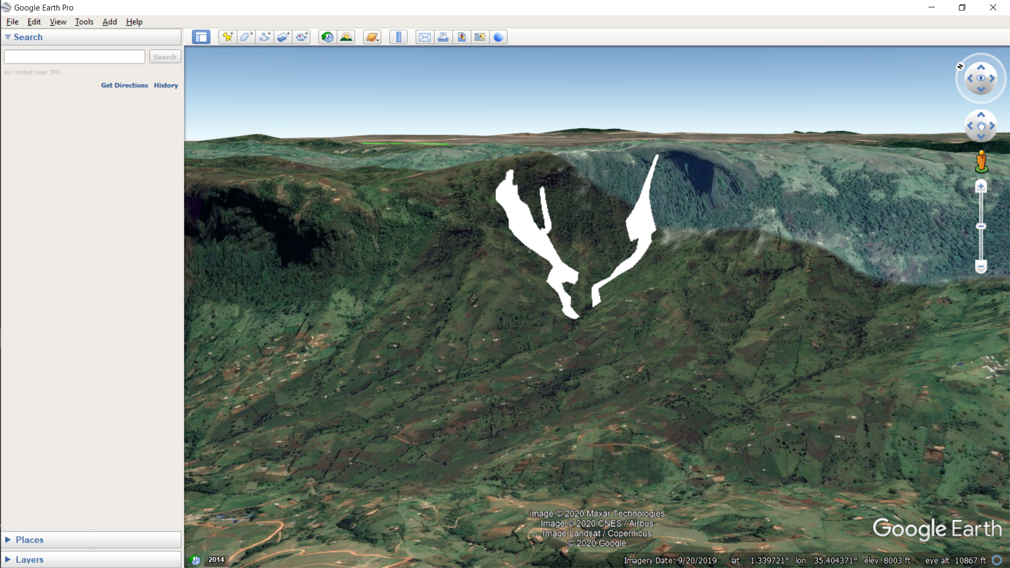The height and width of the screenshot is (568, 1010).
Task: Click the Get Directions link
Action: (x=124, y=85)
